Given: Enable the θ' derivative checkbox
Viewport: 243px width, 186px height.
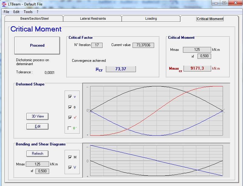Looking at the screenshot, I should [x=69, y=128].
